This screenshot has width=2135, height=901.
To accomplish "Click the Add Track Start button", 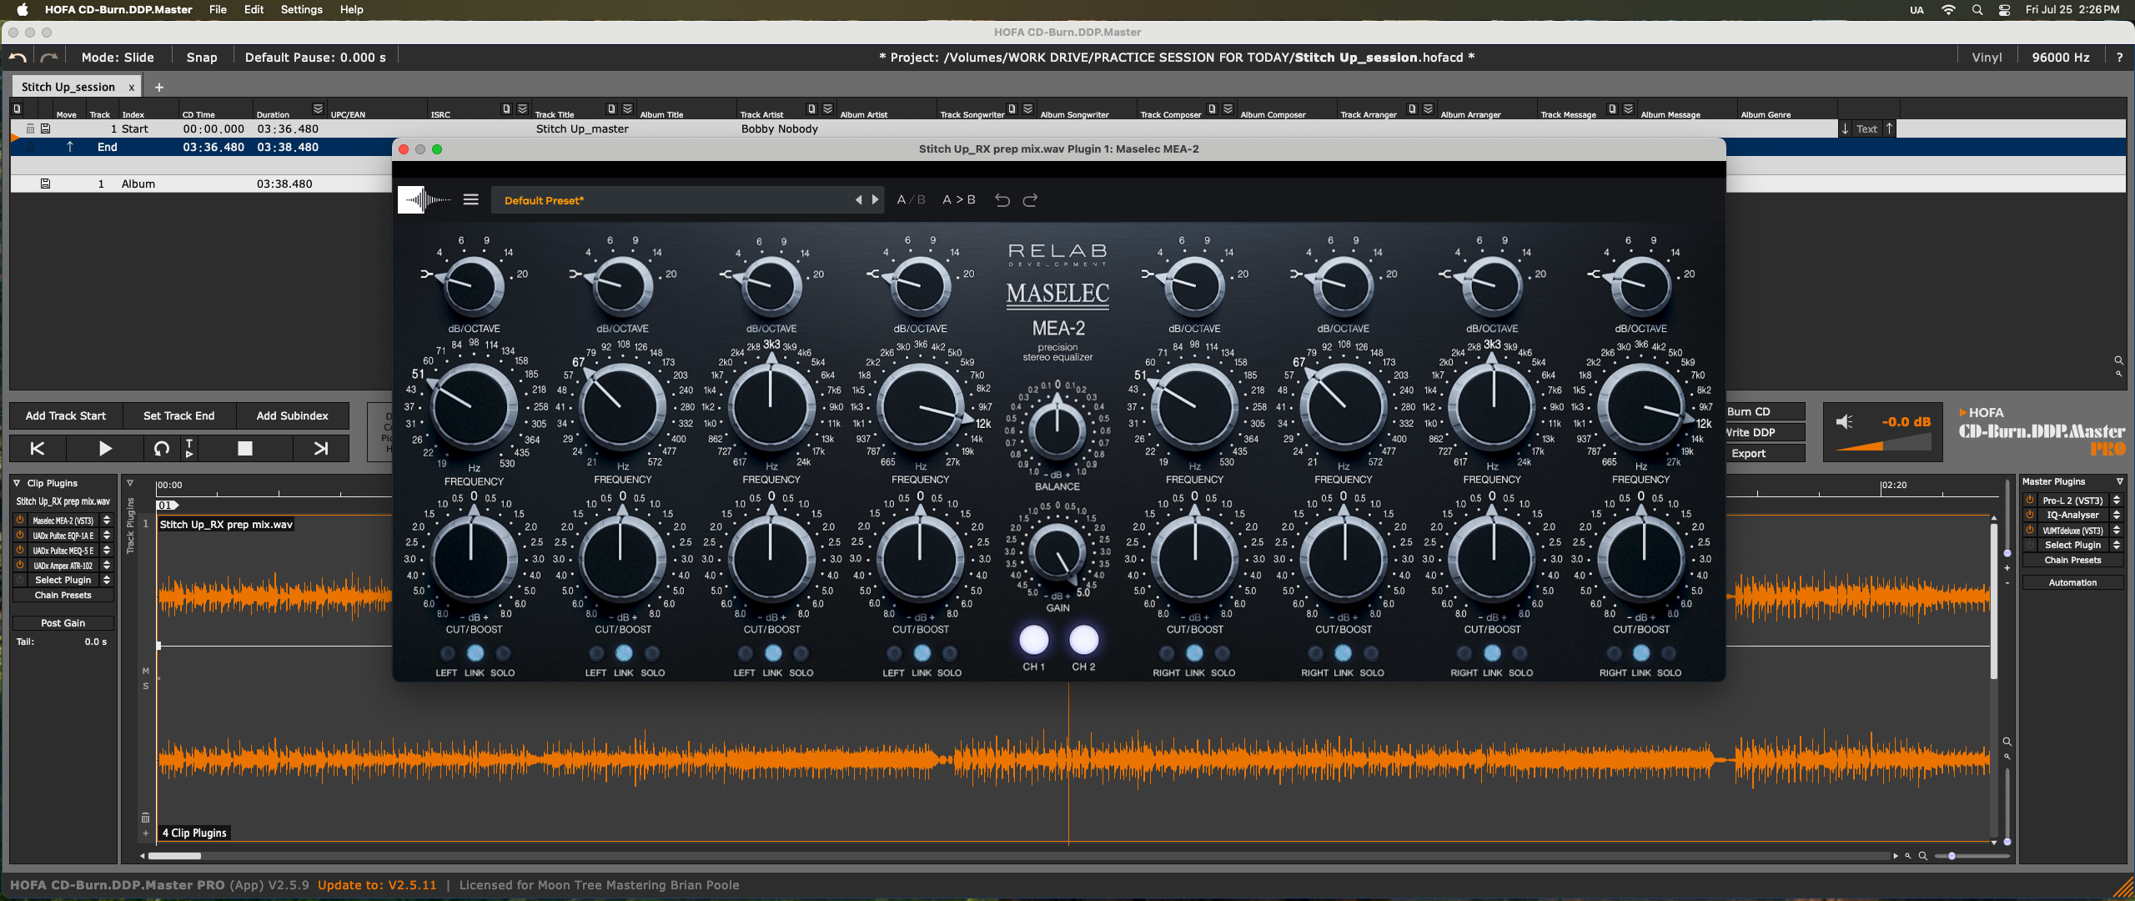I will 66,415.
